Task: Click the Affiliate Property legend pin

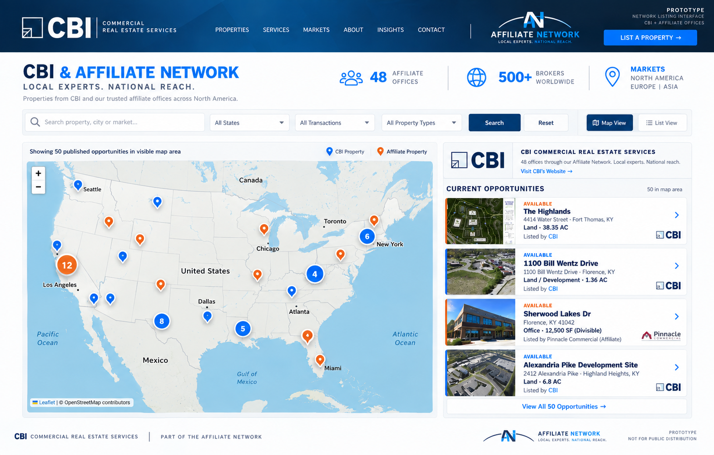Action: [380, 151]
